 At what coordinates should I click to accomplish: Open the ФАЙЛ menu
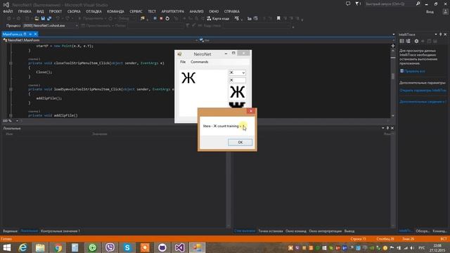(x=8, y=11)
